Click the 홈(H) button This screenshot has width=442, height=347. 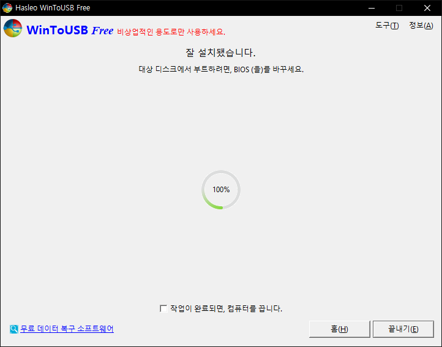click(339, 329)
